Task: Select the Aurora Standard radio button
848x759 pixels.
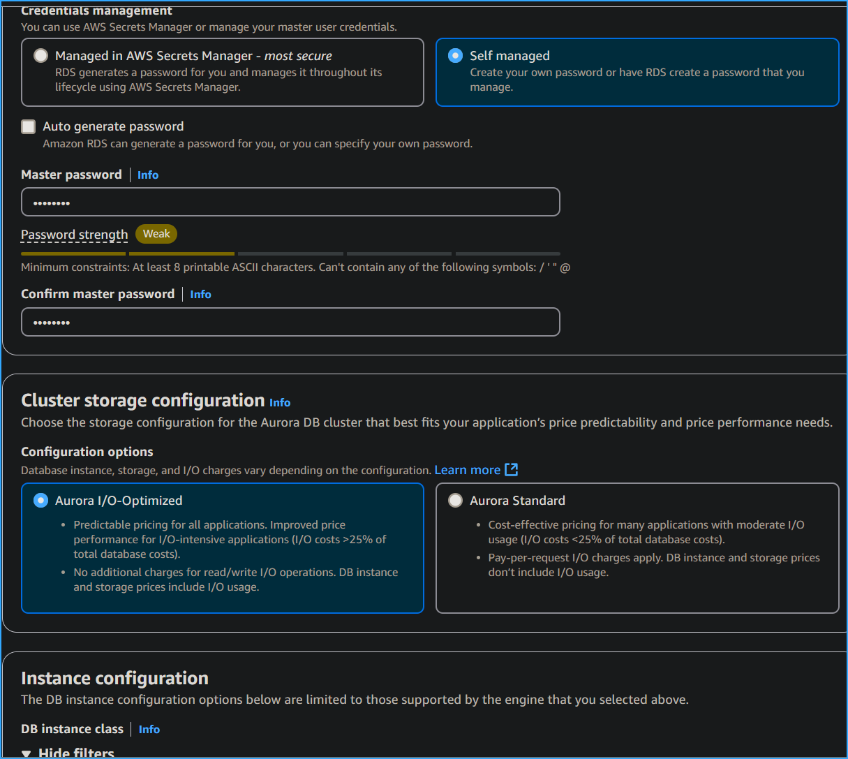Action: click(x=455, y=500)
